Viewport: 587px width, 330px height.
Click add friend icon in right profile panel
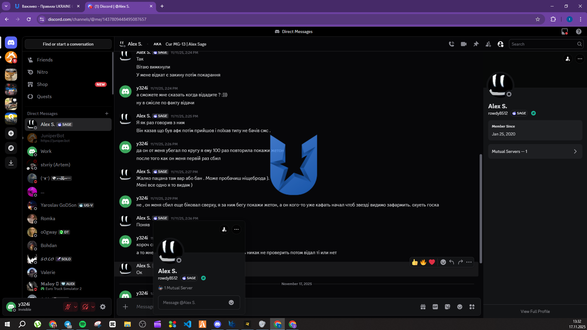pyautogui.click(x=568, y=59)
